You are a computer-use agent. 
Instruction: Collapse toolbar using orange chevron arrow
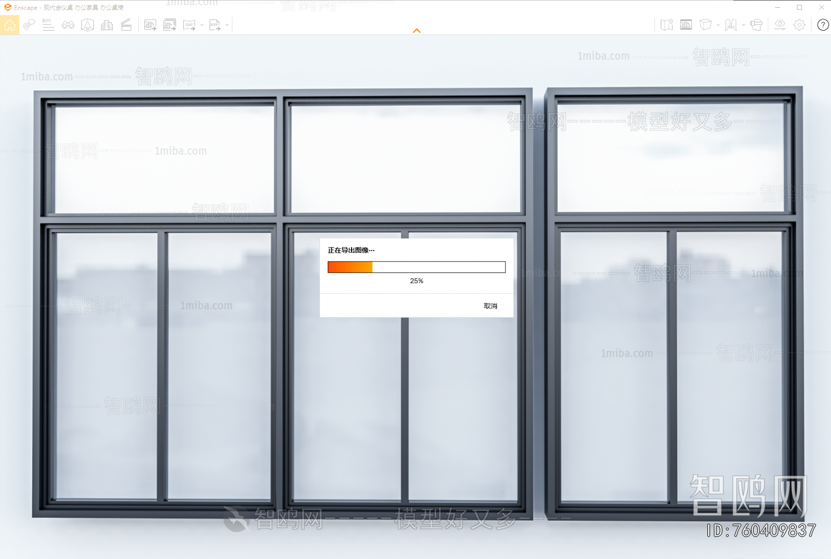click(x=417, y=31)
